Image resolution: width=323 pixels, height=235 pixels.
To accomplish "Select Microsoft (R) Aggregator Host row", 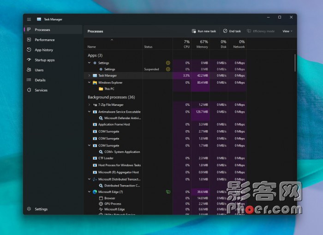I will point(165,172).
